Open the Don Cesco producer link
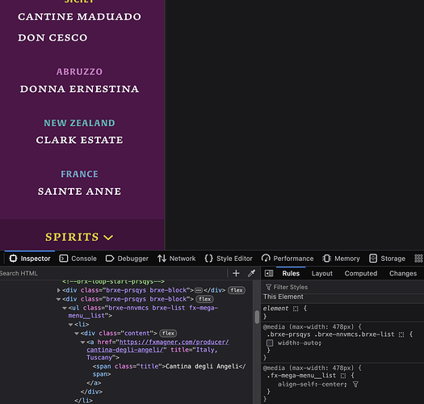 [52, 38]
